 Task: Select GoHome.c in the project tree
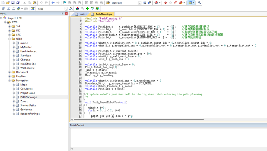26,109
